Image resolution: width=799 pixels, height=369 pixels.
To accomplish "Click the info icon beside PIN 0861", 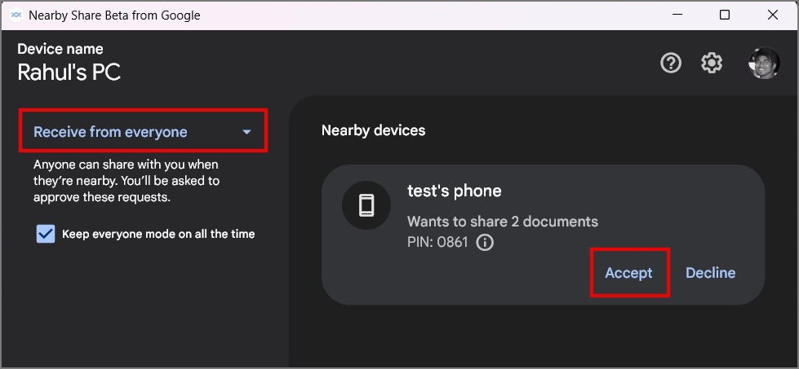I will click(485, 243).
